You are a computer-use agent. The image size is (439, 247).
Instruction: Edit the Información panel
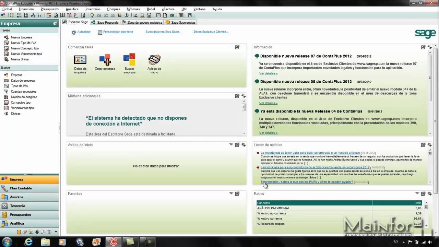click(423, 47)
